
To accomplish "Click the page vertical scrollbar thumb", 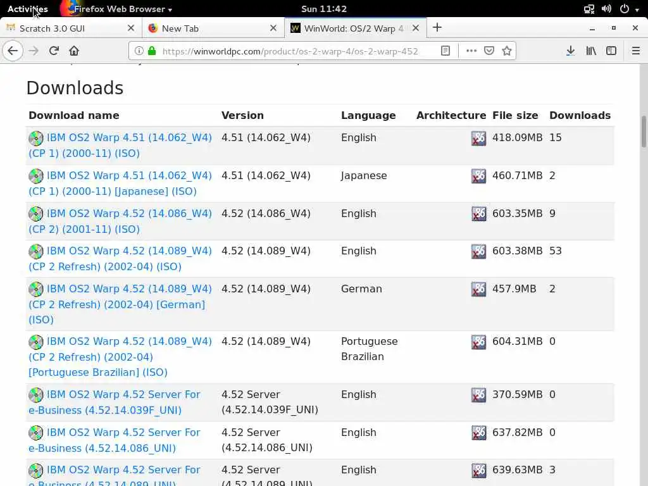I will (644, 132).
